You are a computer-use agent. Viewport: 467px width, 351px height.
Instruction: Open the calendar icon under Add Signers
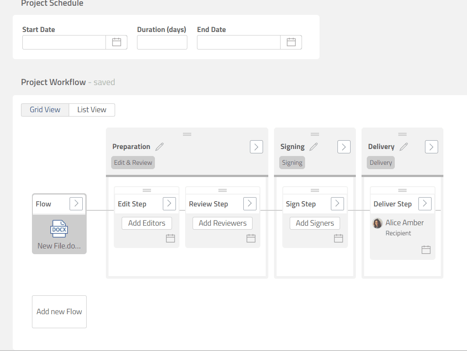[338, 238]
